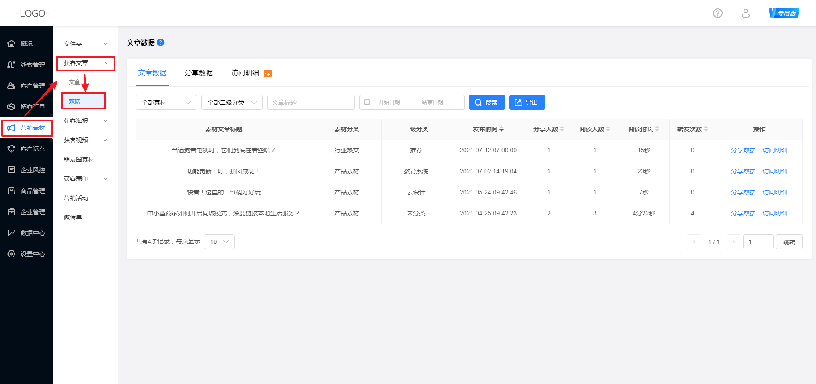Image resolution: width=816 pixels, height=384 pixels.
Task: Click the blue info icon beside 文章数据 title
Action: click(x=161, y=42)
